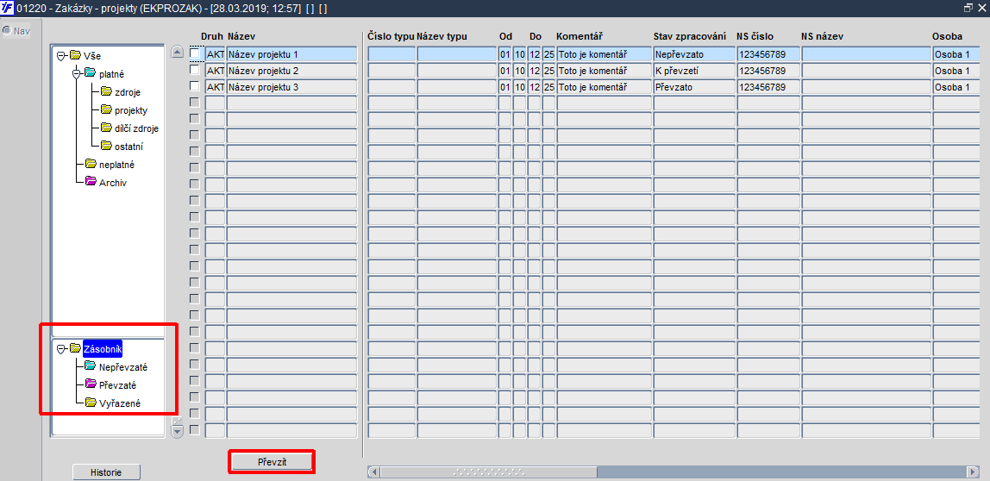Click the scroll up arrow above the record list
990x481 pixels.
178,53
